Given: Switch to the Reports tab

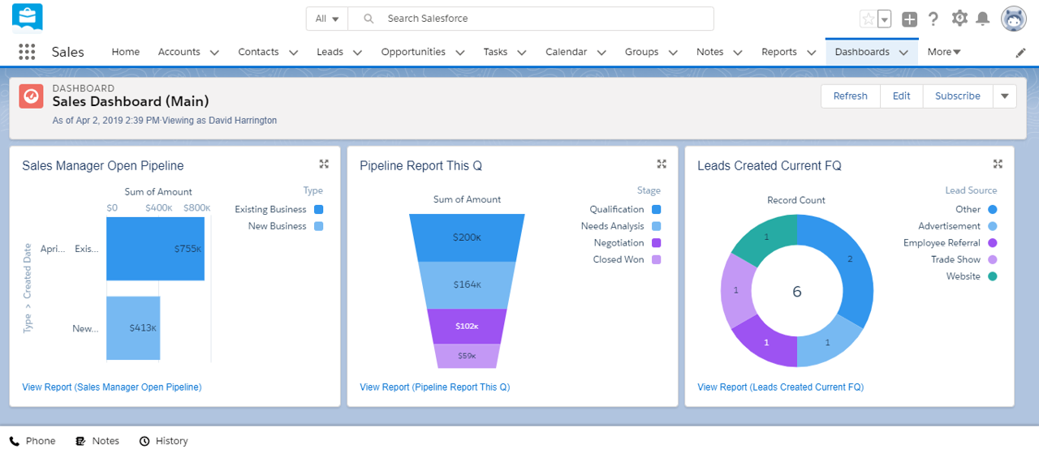Looking at the screenshot, I should click(x=779, y=52).
